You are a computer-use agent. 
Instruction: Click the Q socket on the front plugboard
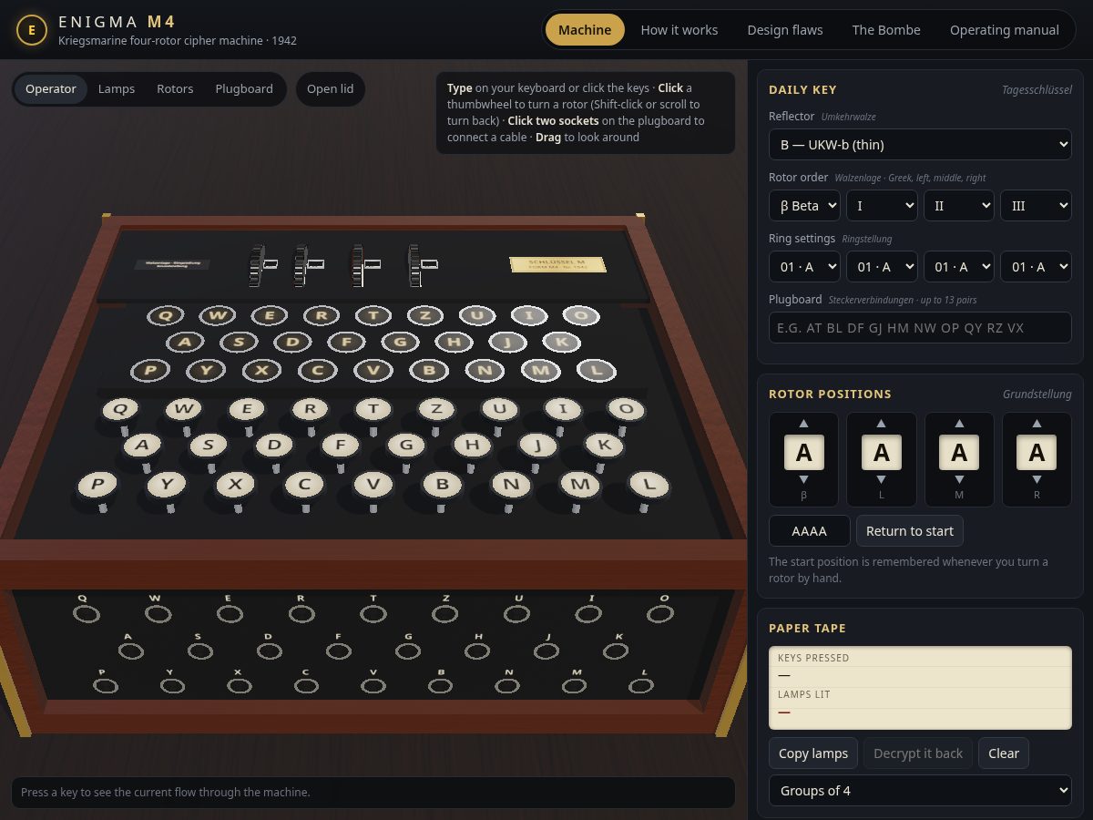(86, 614)
